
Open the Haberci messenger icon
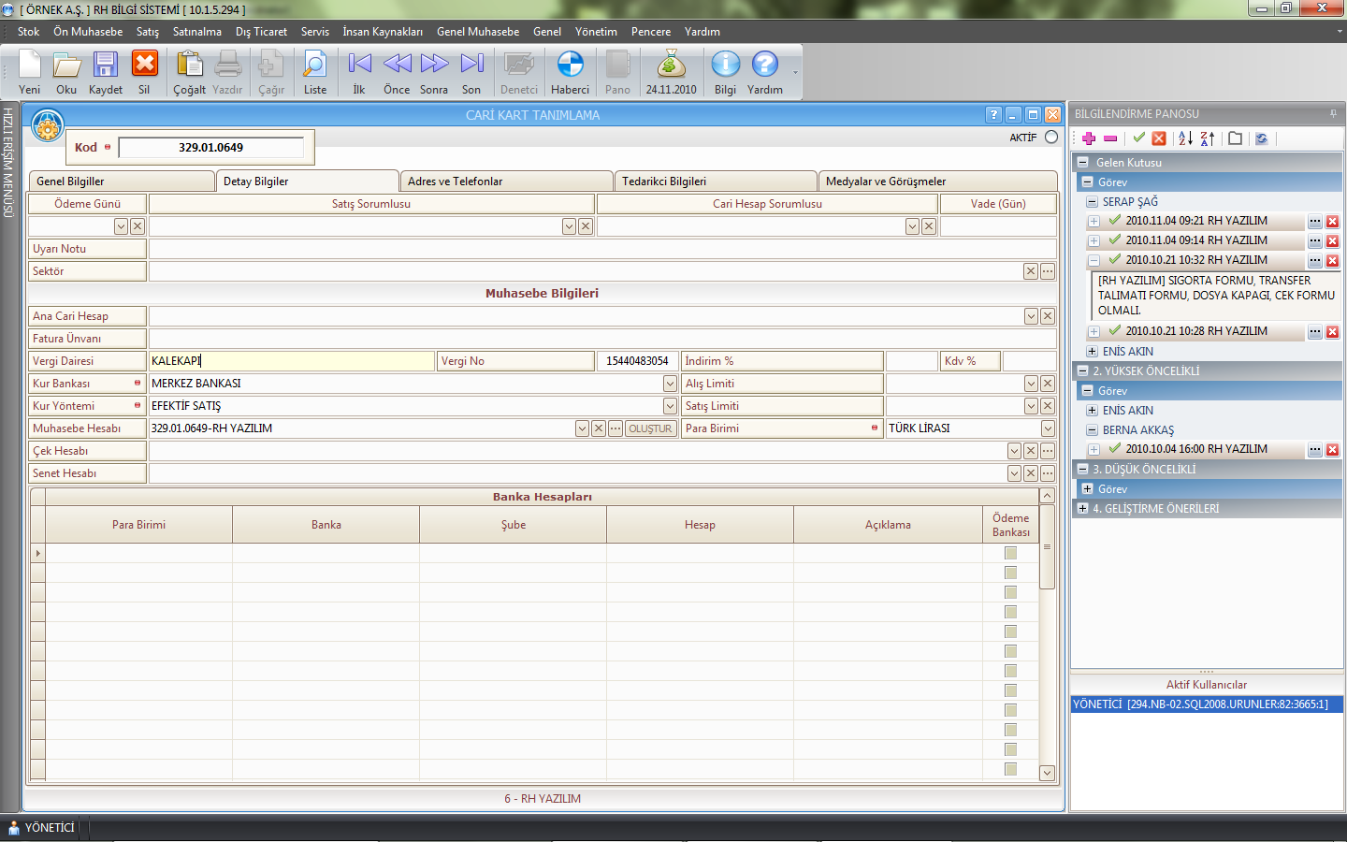coord(570,65)
